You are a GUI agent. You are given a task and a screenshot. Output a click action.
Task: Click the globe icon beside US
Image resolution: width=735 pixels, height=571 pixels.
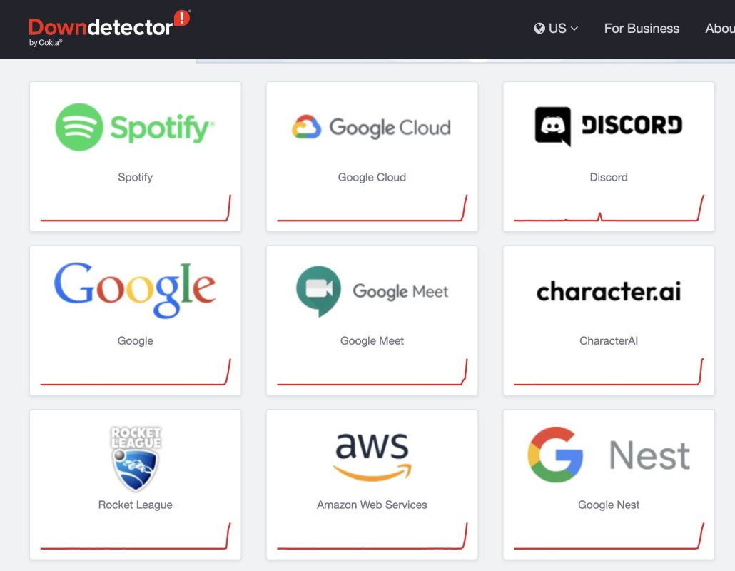[539, 29]
